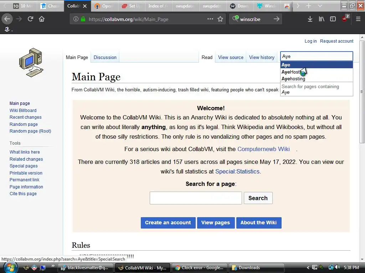Click the green padlock security icon

click(83, 19)
